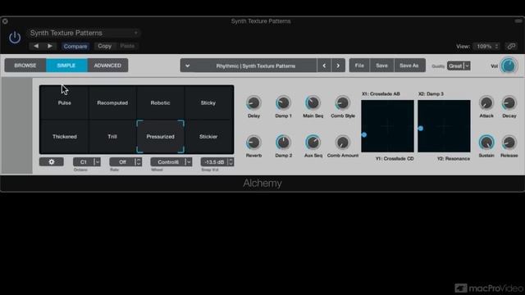Screen dimensions: 525x295
Task: Open the Synth Texture Patterns preset dropdown
Action: tap(84, 33)
